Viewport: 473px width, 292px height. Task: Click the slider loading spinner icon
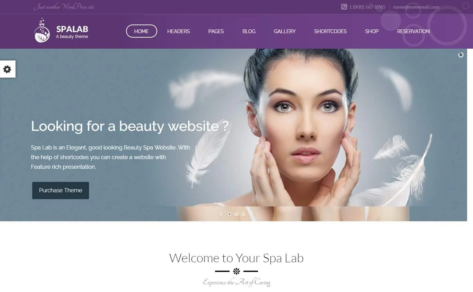point(461,55)
